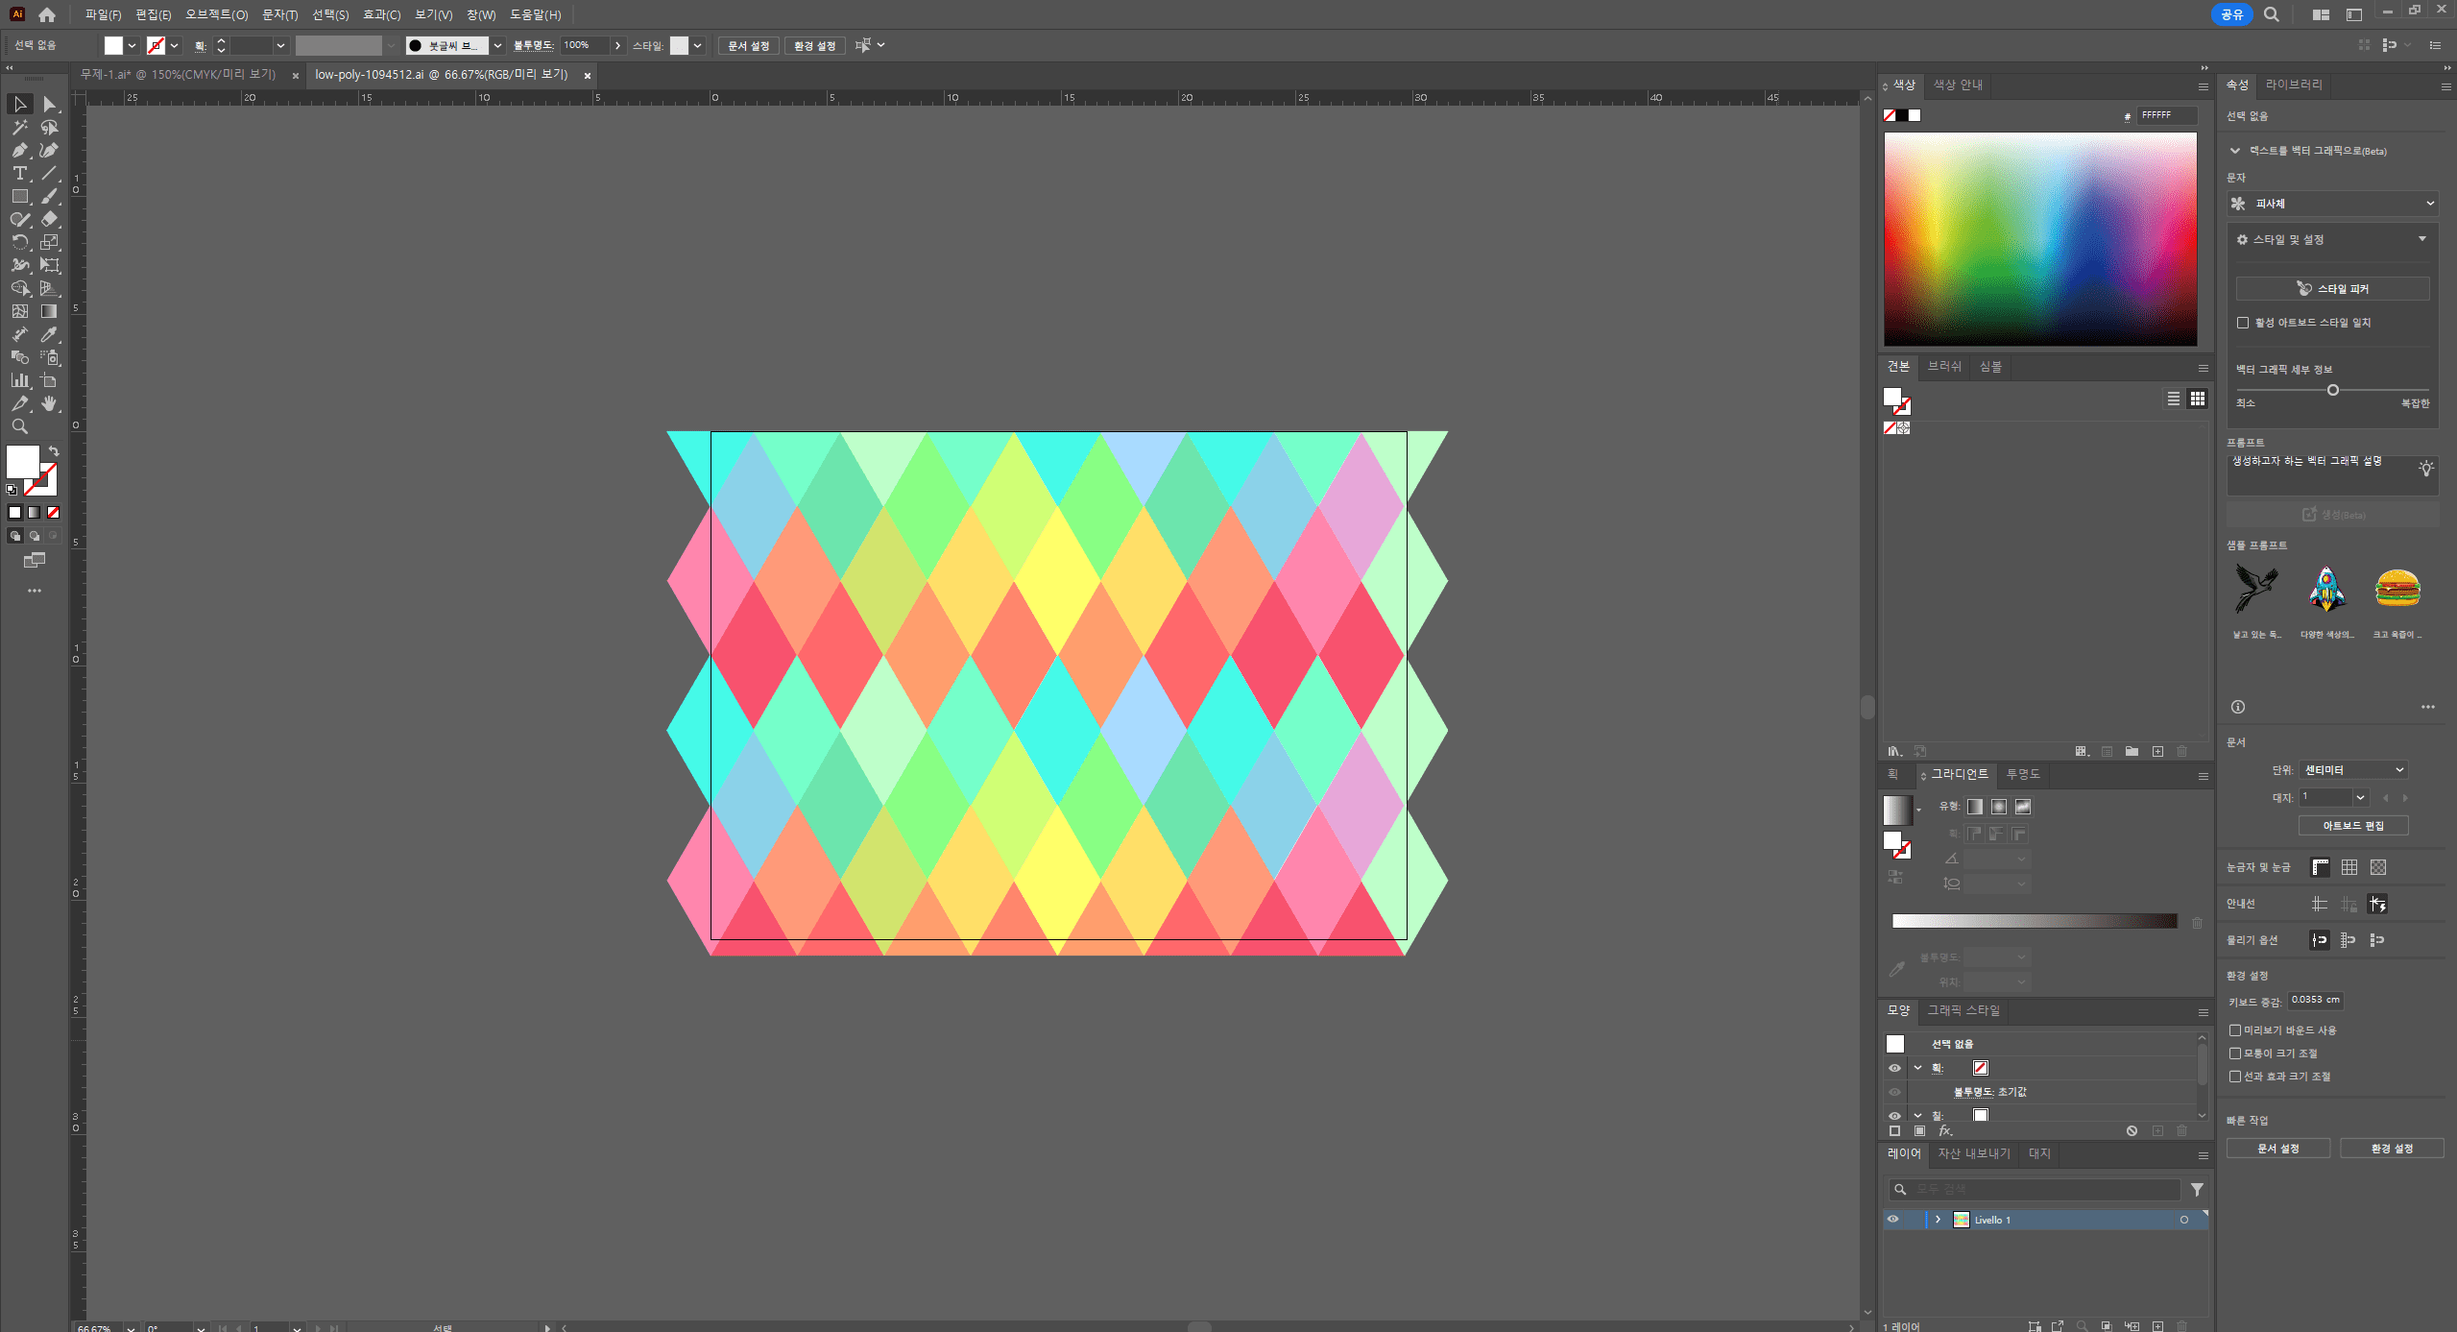Open the 오브젝트(O) menu
This screenshot has width=2457, height=1332.
[x=216, y=14]
